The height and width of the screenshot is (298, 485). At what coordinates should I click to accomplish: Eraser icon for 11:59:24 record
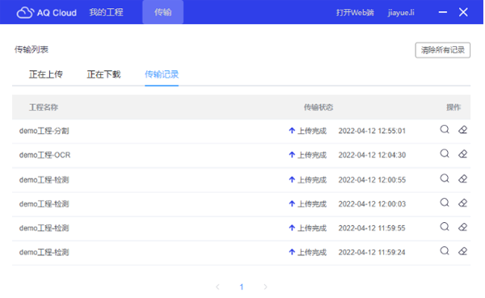pyautogui.click(x=462, y=251)
